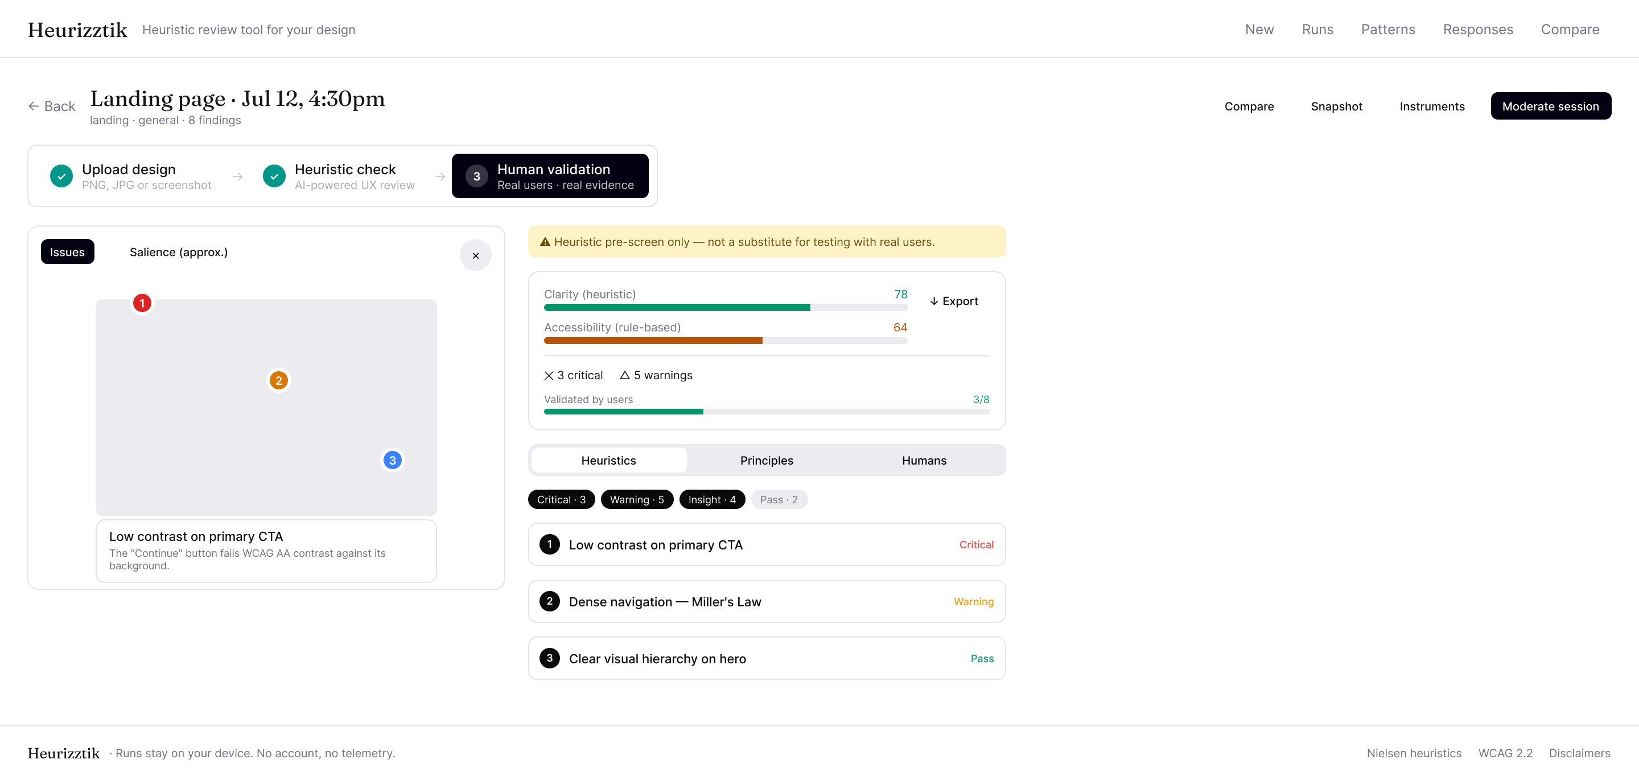The width and height of the screenshot is (1639, 780).
Task: Click red issue marker 1 on design
Action: point(142,303)
